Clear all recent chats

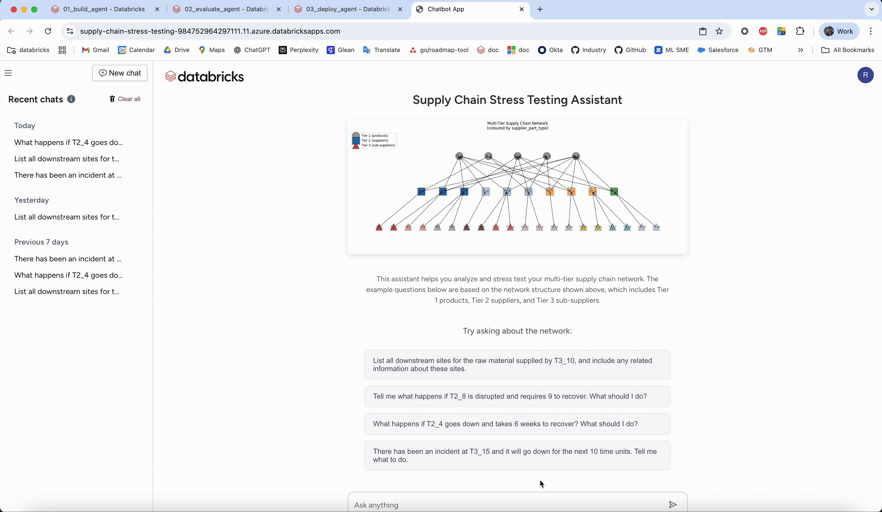125,99
